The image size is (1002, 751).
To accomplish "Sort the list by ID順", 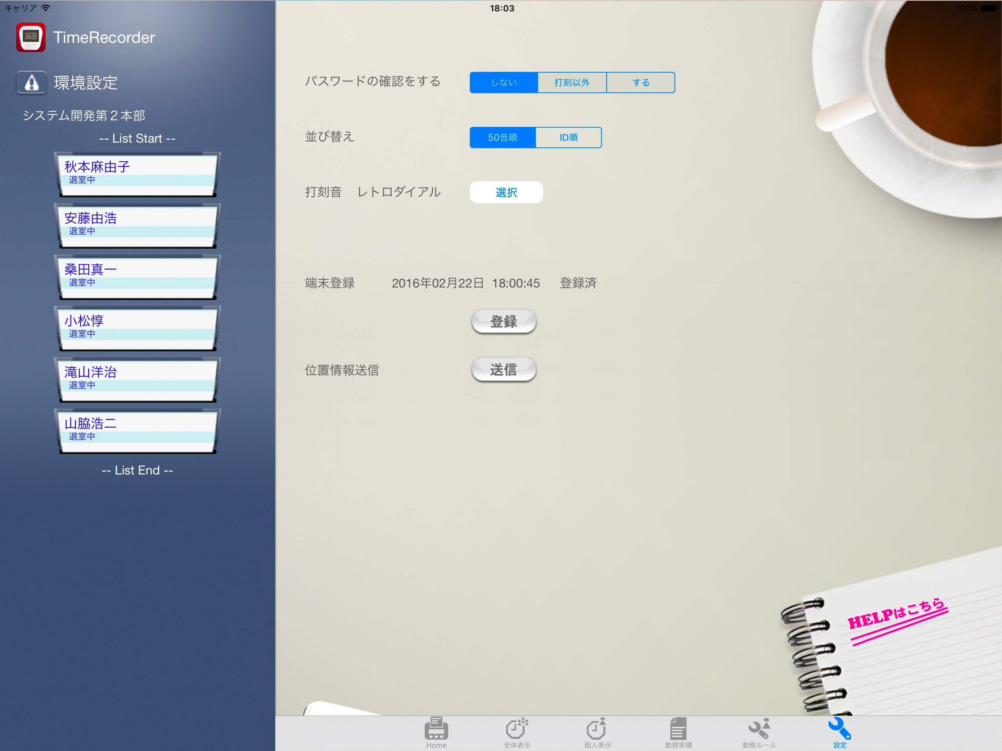I will click(x=568, y=138).
